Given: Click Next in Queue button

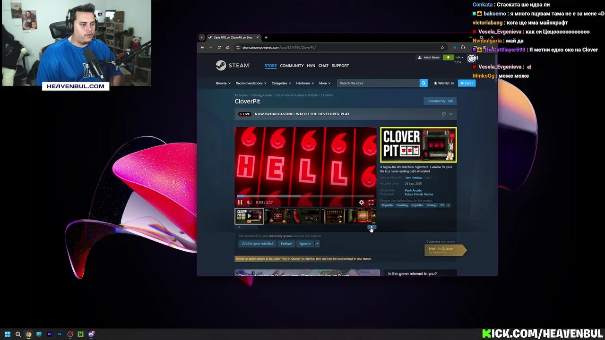Looking at the screenshot, I should pyautogui.click(x=445, y=250).
